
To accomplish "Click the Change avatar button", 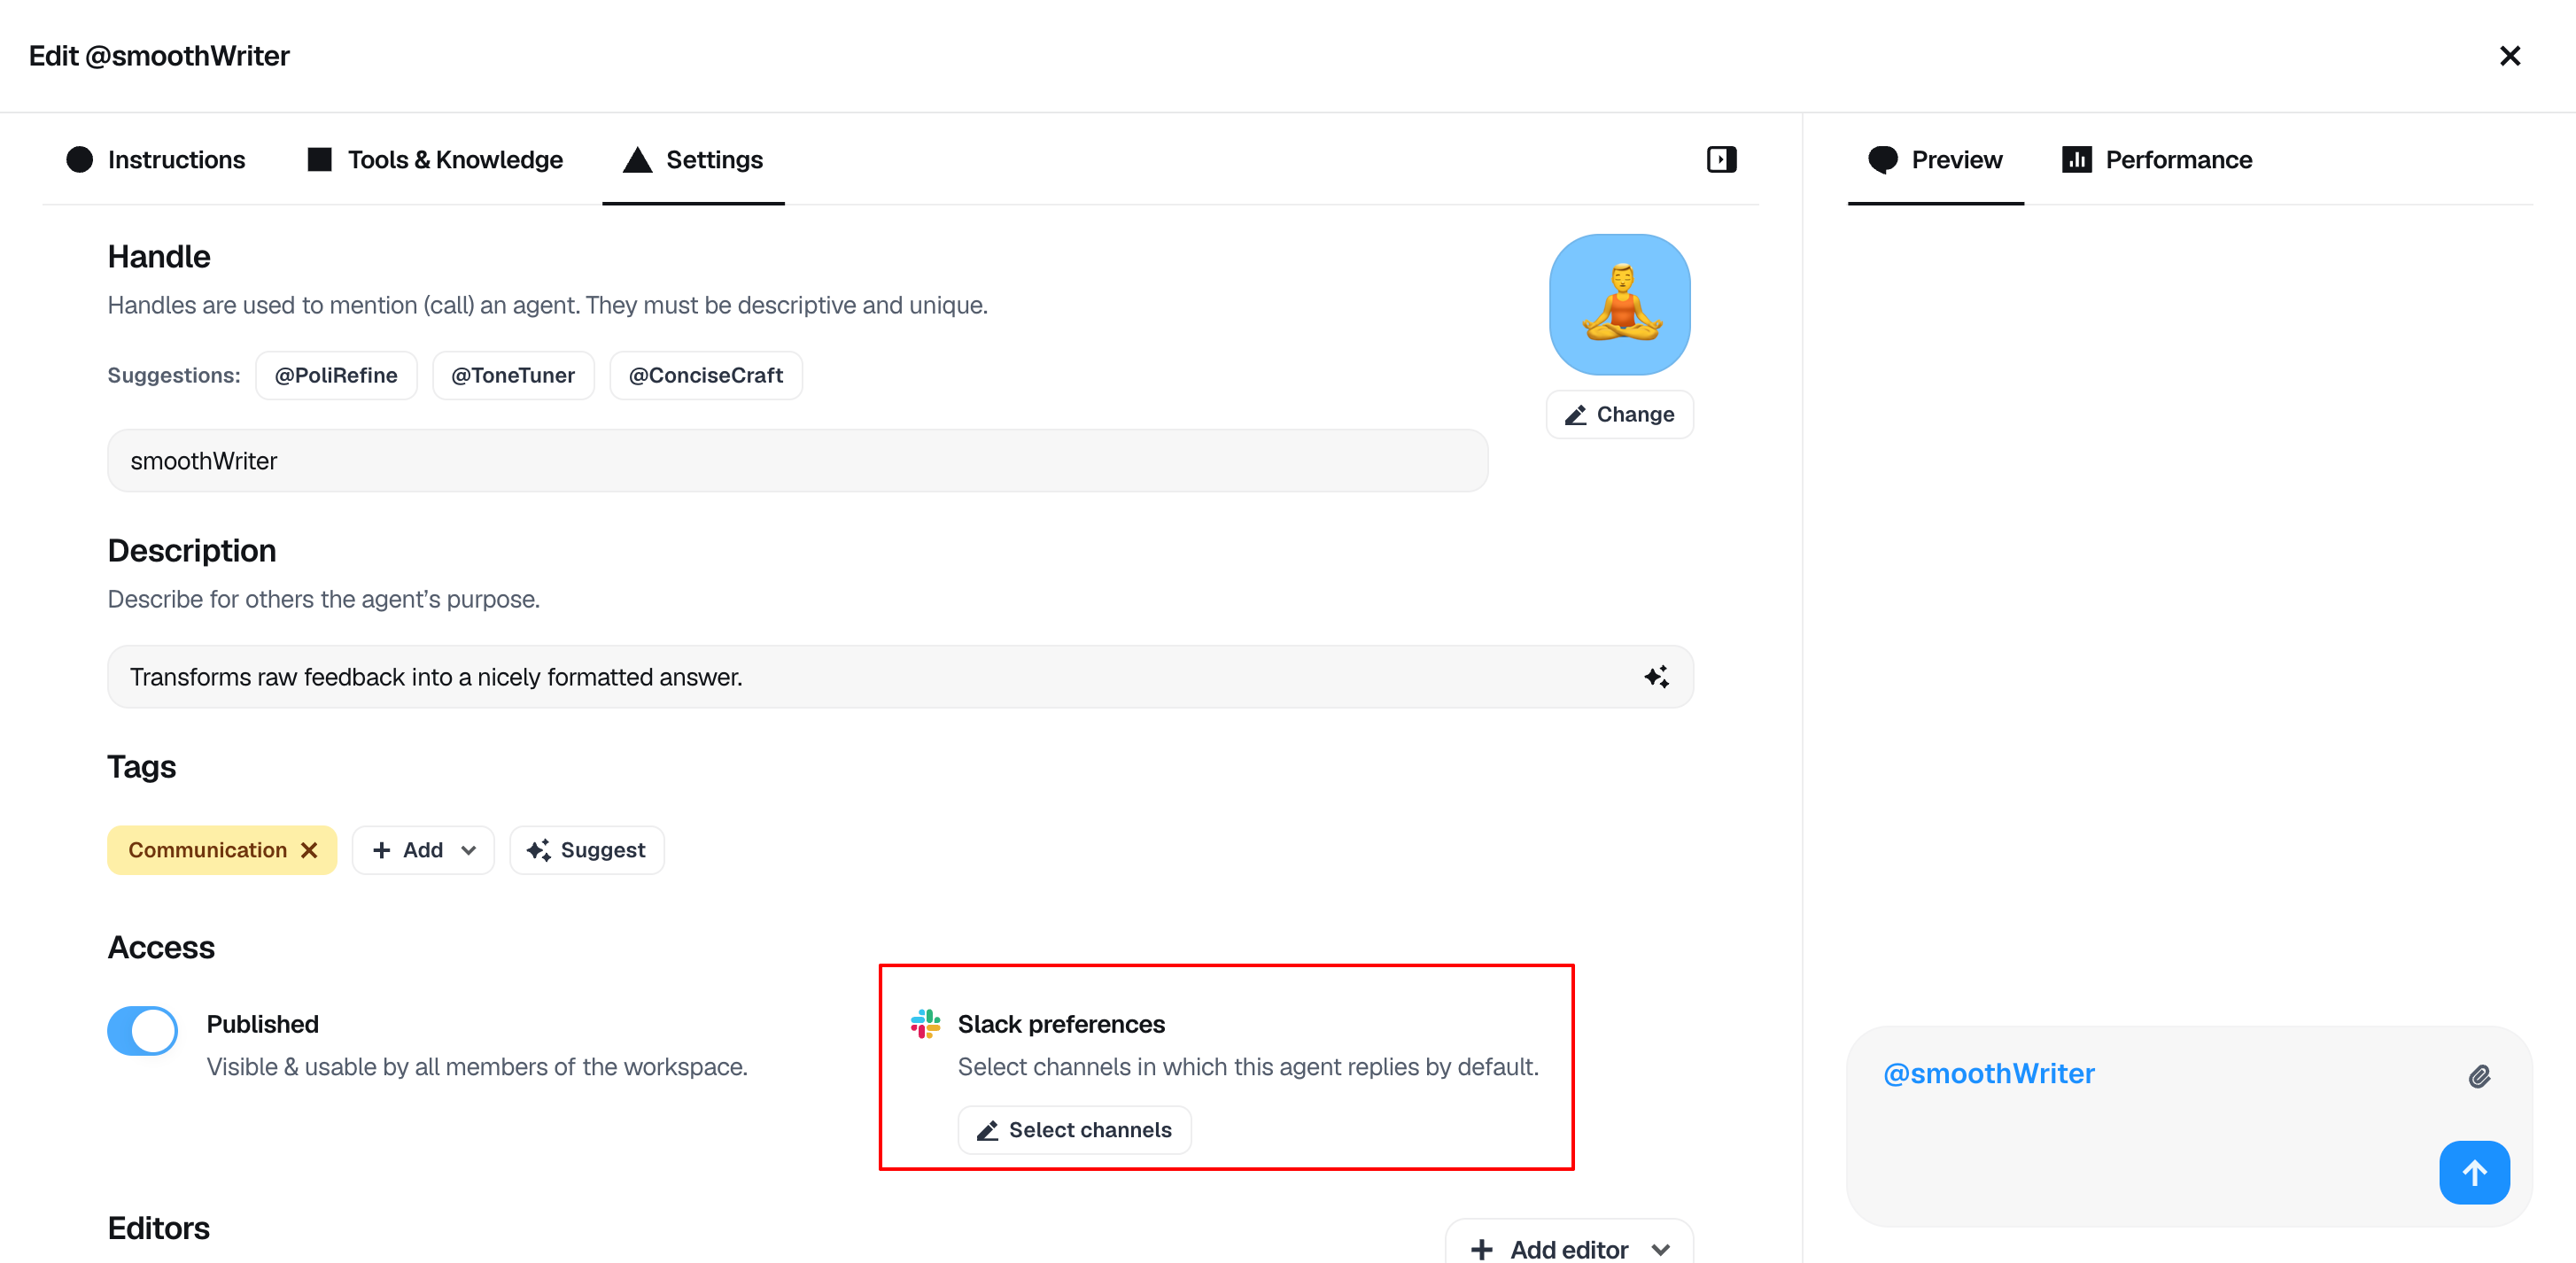I will point(1619,415).
